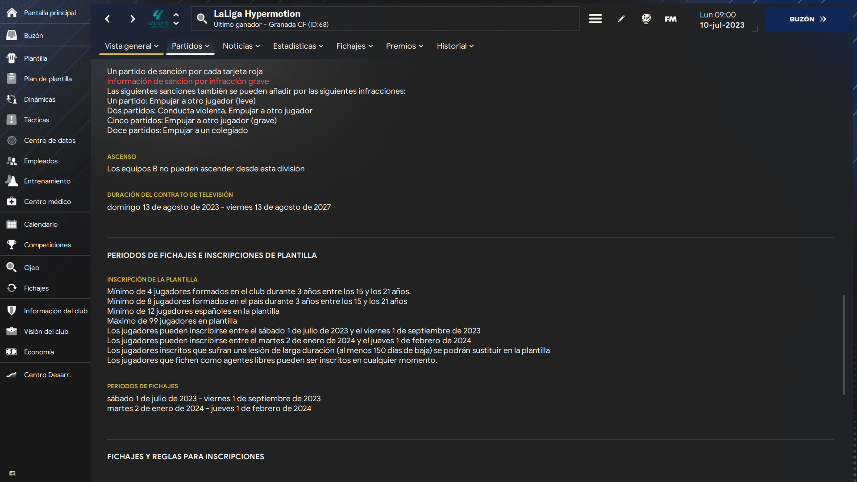
Task: Select Ojeo in the sidebar
Action: click(x=32, y=267)
